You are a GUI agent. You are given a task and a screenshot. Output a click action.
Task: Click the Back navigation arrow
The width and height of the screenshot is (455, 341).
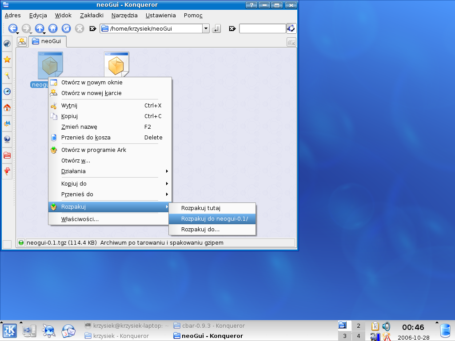(12, 28)
